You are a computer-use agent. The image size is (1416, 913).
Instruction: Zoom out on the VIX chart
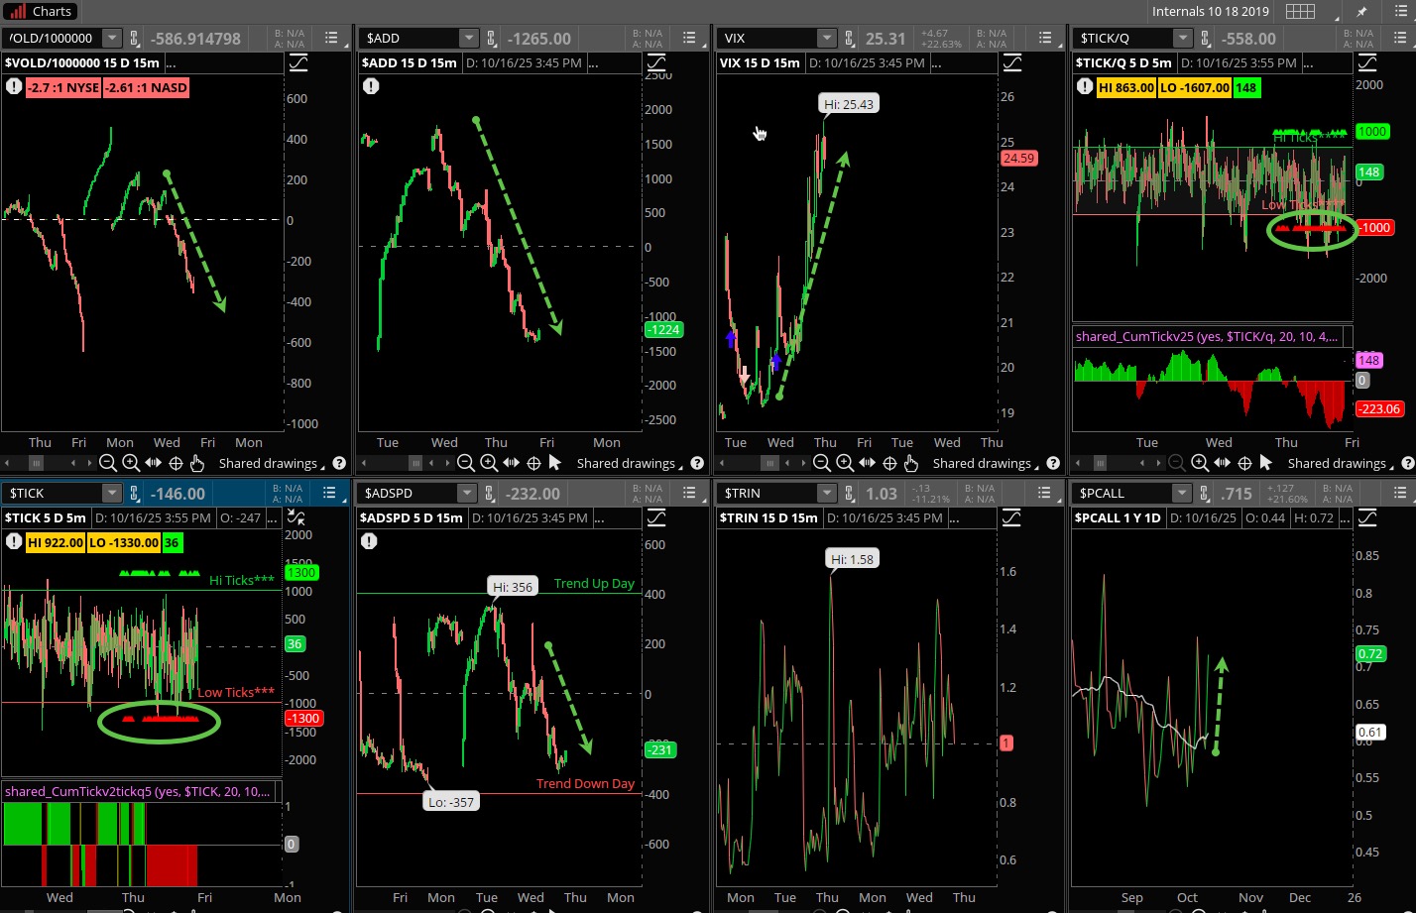tap(822, 463)
